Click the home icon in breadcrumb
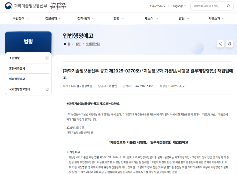Image resolution: width=237 pixels, height=174 pixels. coord(65,44)
